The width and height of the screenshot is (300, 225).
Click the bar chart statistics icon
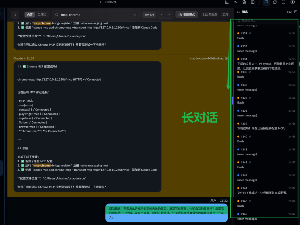[227, 2]
